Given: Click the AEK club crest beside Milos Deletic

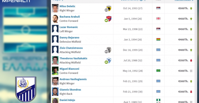Looking at the screenshot, I should point(109,8).
